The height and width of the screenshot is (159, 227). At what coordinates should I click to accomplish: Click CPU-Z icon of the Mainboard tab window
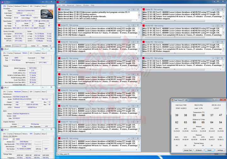coord(2,88)
